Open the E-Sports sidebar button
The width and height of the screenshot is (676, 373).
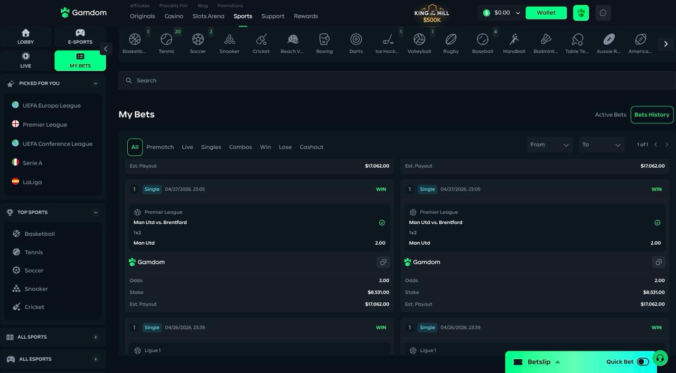(80, 36)
